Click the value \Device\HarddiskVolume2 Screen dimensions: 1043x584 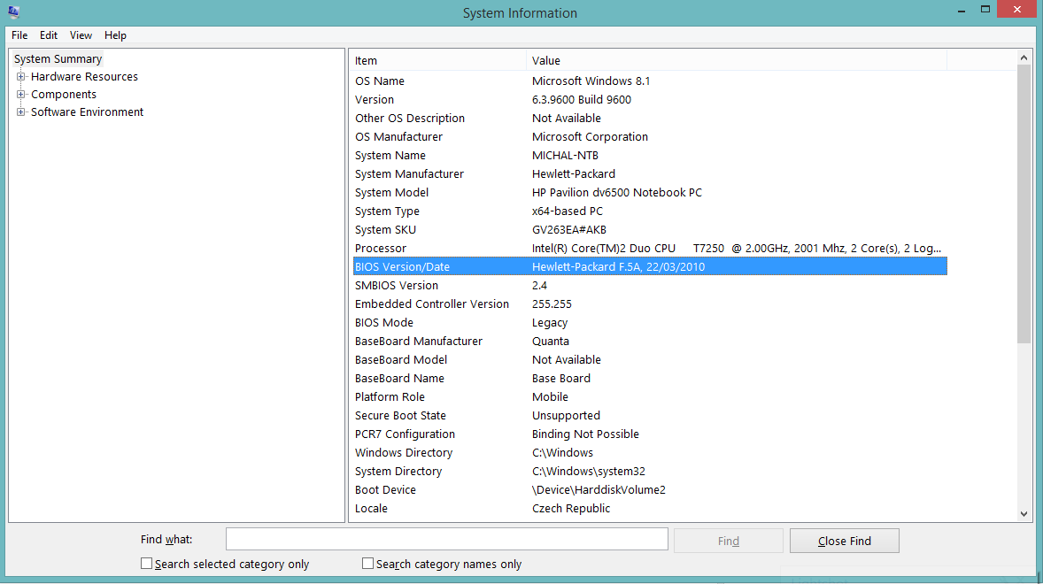[x=599, y=490]
